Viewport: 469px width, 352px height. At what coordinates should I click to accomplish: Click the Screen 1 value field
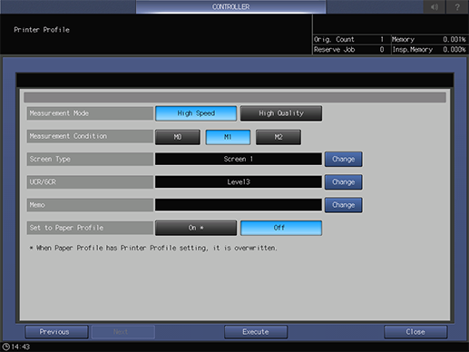(x=239, y=159)
